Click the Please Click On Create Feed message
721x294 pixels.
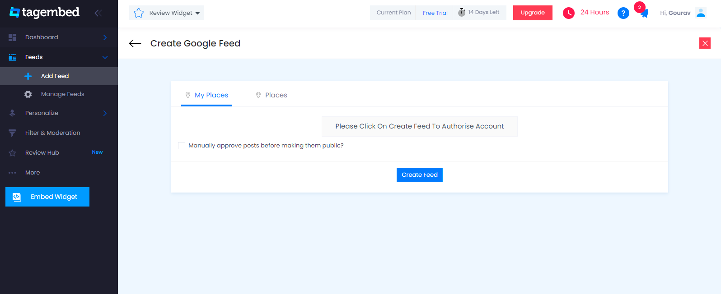tap(420, 126)
